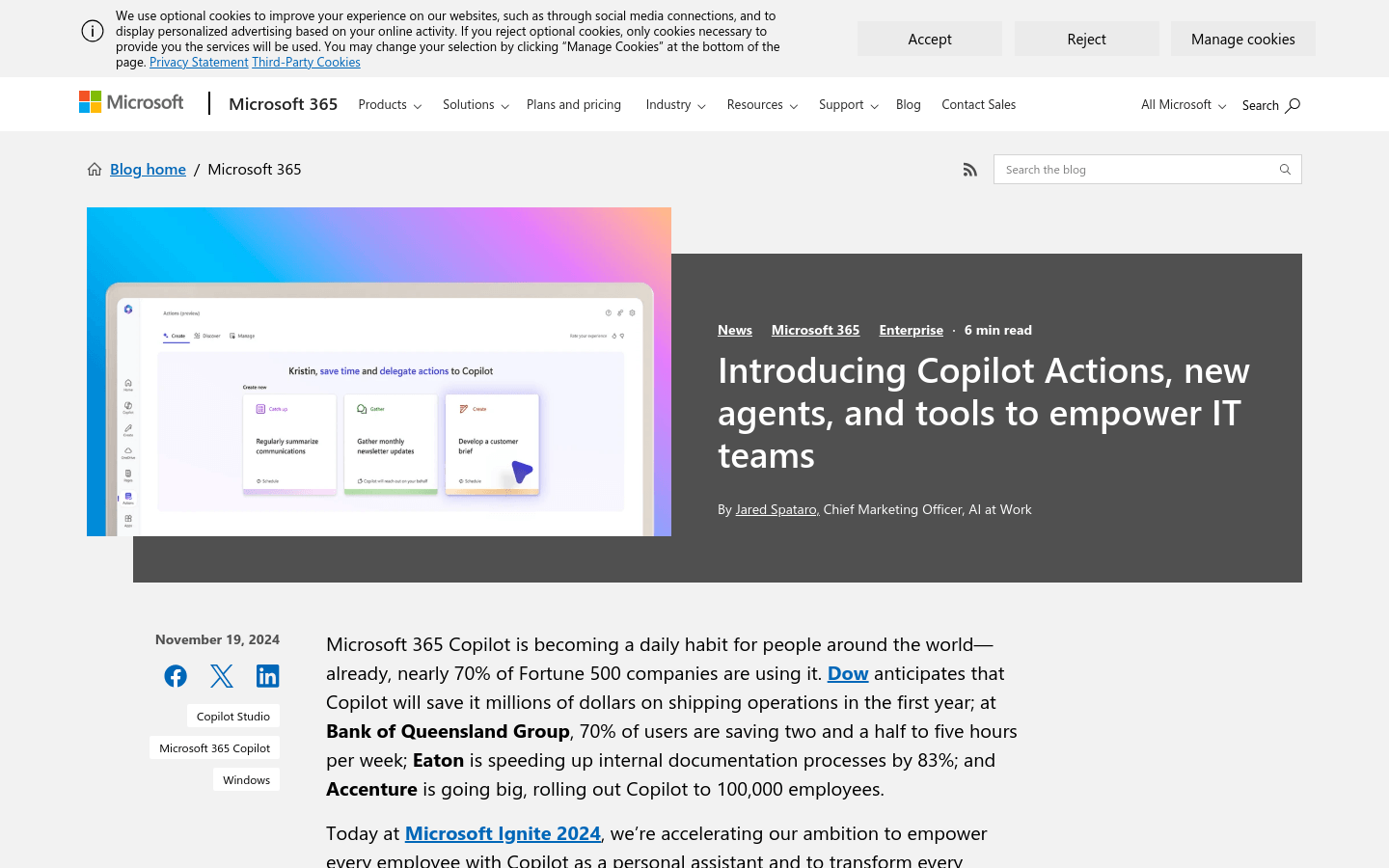Open author Jared Spataro's page
Viewport: 1389px width, 868px height.
776,509
